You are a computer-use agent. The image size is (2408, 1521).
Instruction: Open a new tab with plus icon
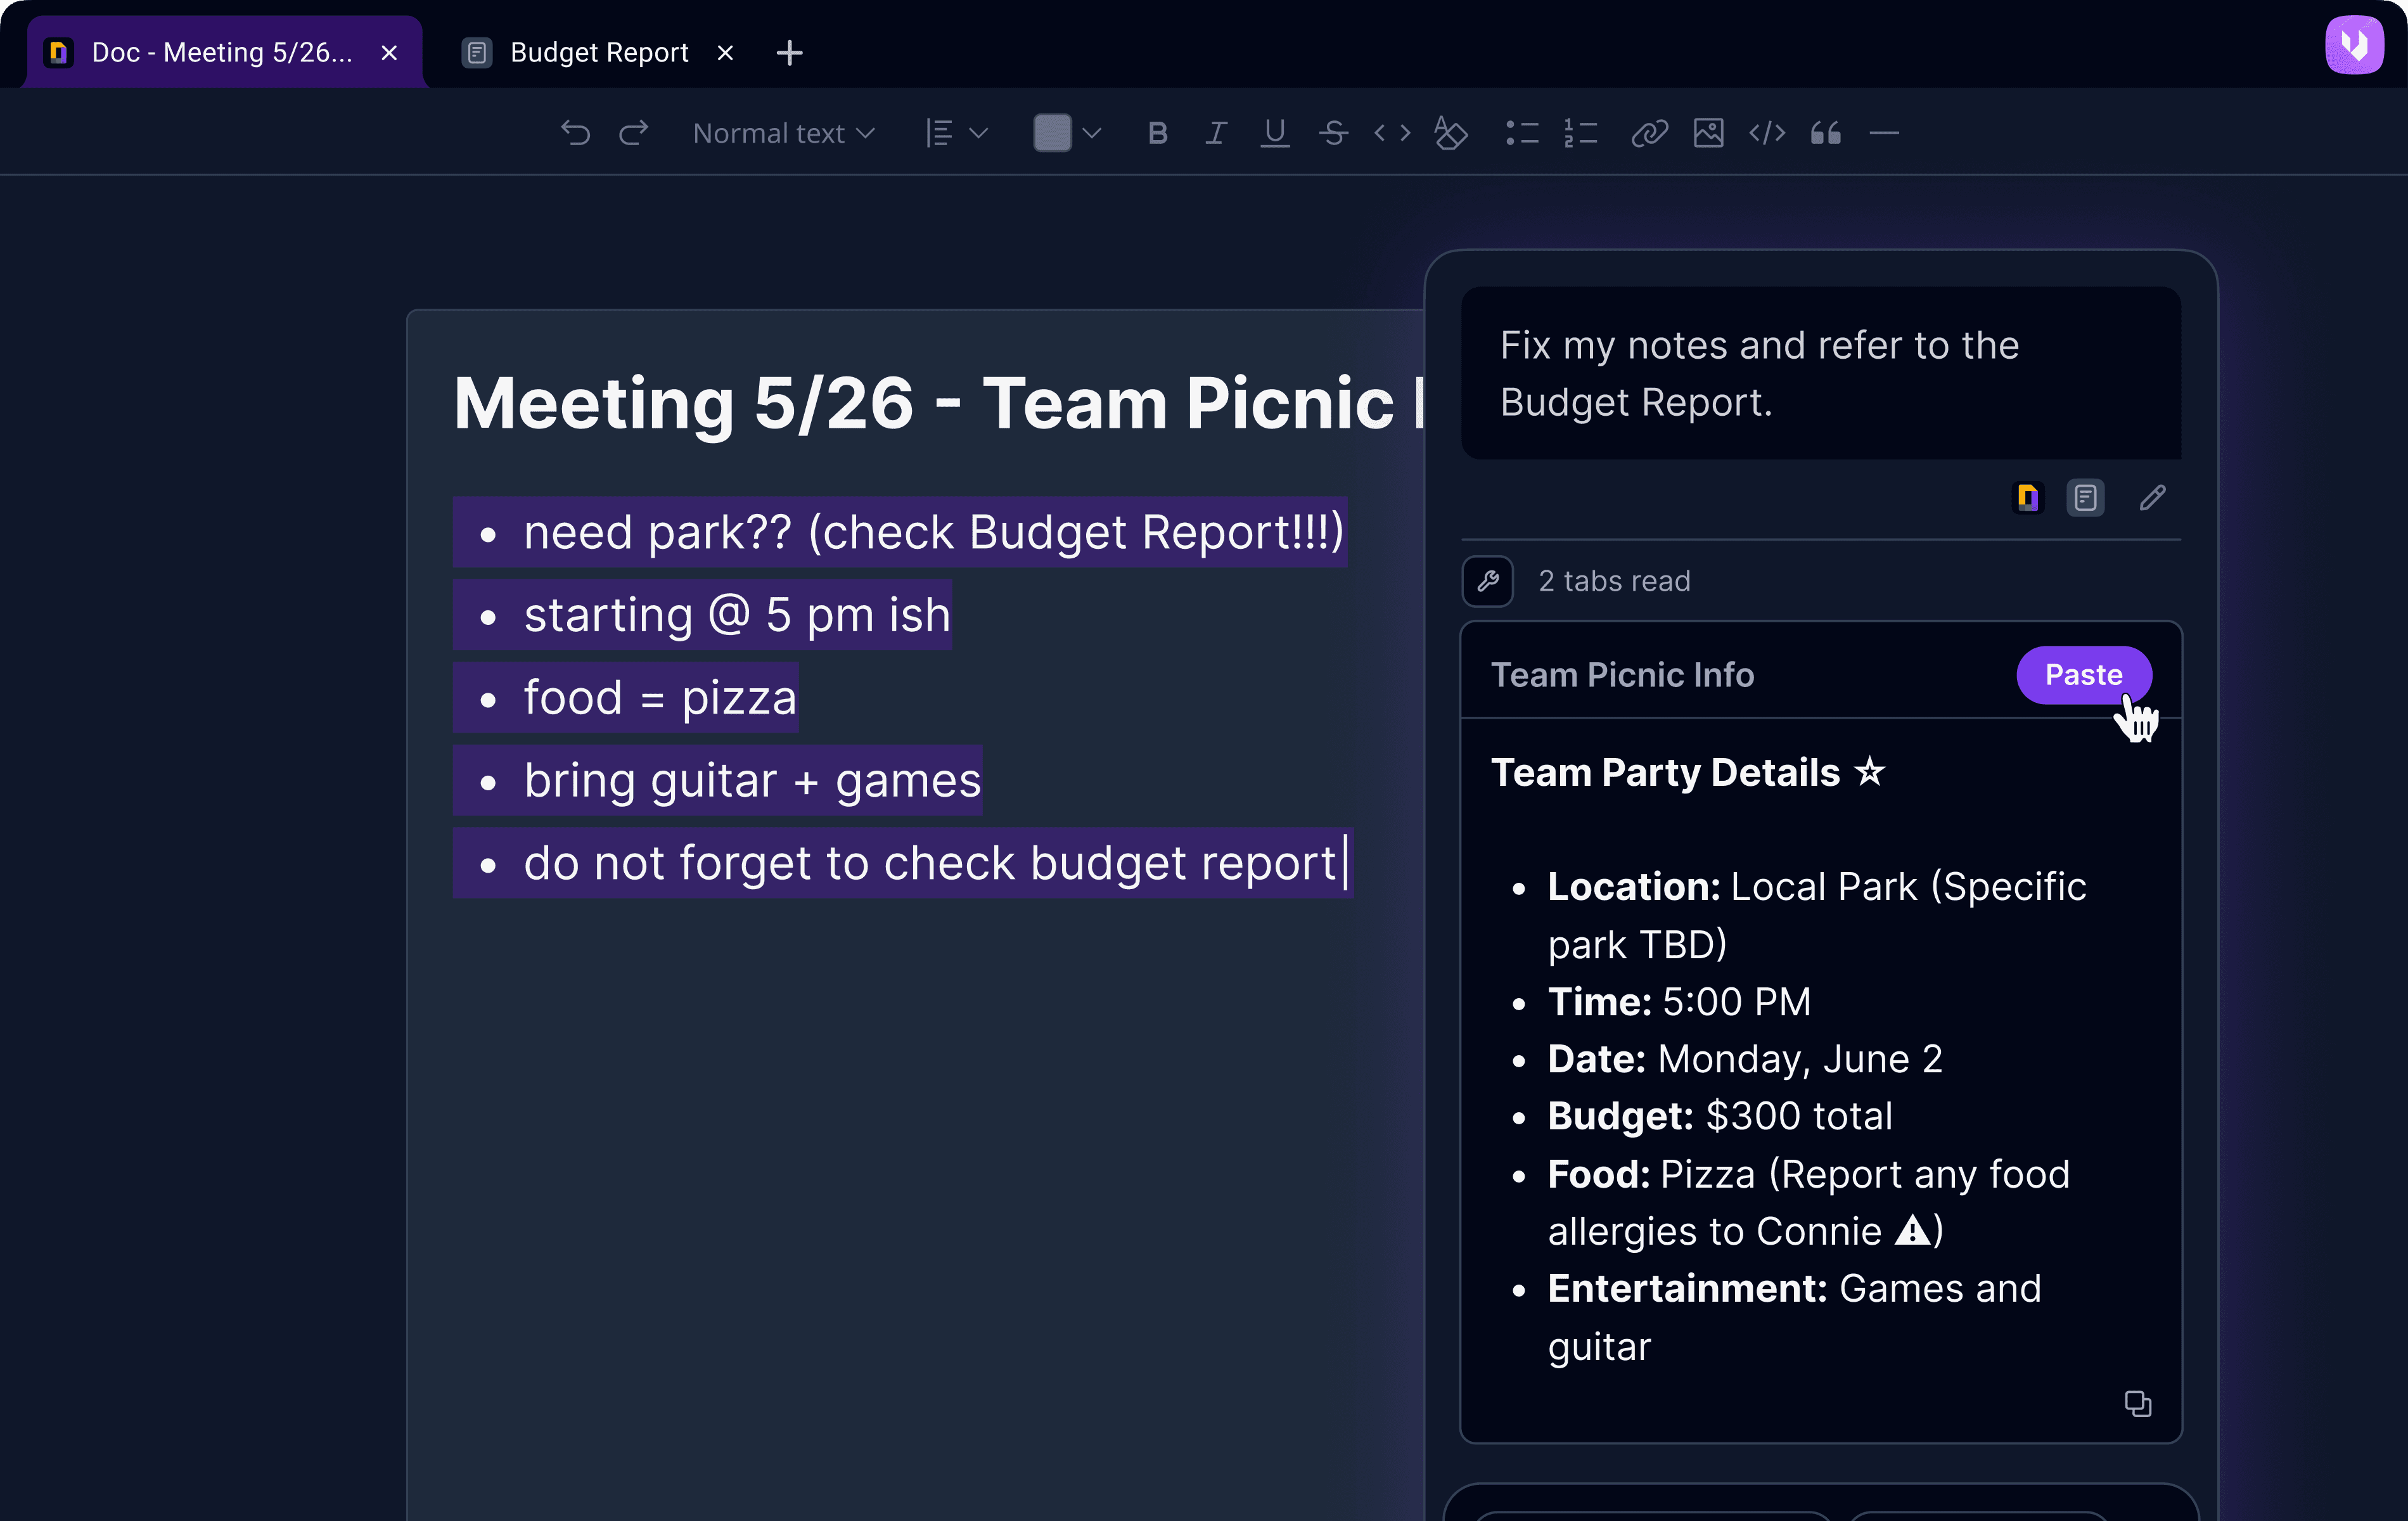click(x=790, y=52)
